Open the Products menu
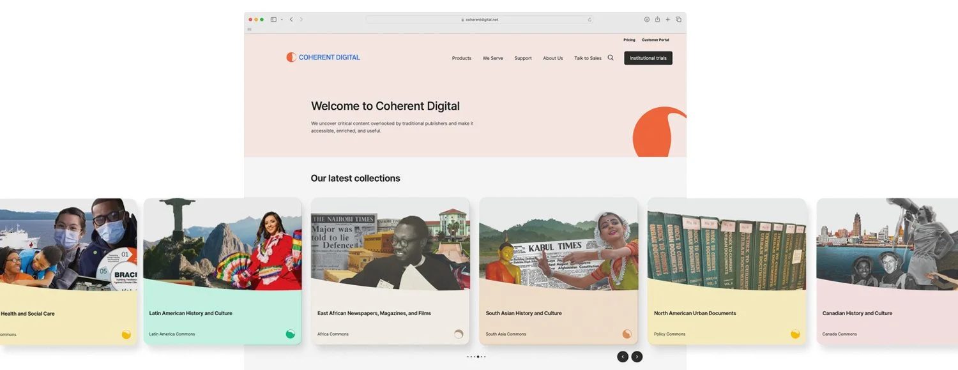Image resolution: width=958 pixels, height=370 pixels. click(x=462, y=58)
